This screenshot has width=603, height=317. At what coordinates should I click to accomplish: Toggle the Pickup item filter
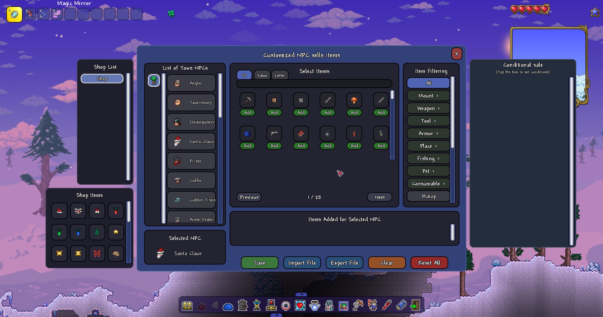(428, 196)
